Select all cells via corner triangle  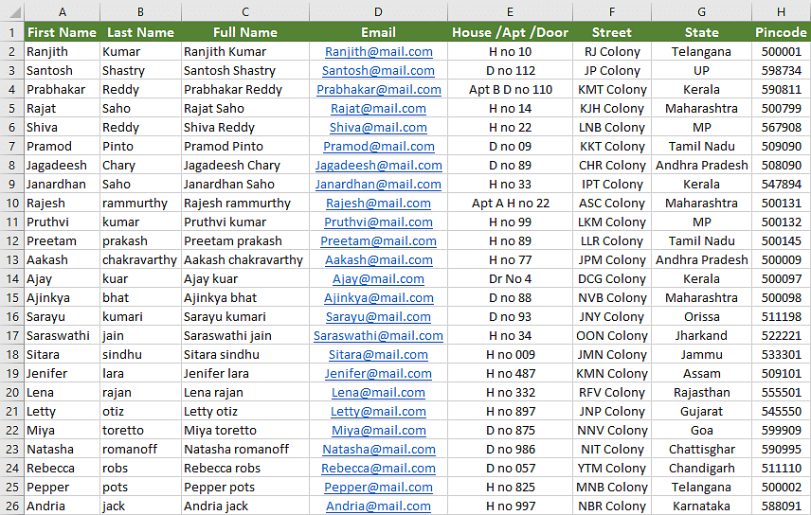[x=12, y=11]
